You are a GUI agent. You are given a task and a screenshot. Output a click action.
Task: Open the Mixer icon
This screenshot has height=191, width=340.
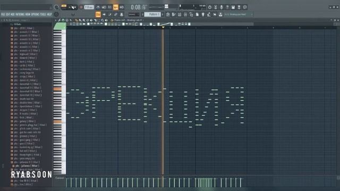[x=185, y=14]
